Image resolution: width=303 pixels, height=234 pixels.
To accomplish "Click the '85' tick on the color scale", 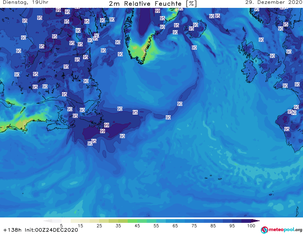I will point(213,226).
